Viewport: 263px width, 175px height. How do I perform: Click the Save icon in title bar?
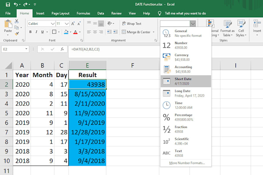[8, 4]
